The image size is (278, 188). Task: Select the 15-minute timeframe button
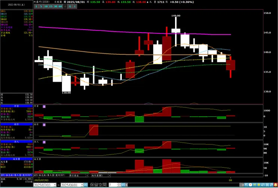click(x=51, y=6)
